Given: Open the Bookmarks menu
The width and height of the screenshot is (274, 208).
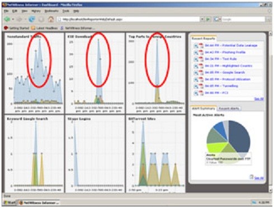Looking at the screenshot, I should (51, 11).
